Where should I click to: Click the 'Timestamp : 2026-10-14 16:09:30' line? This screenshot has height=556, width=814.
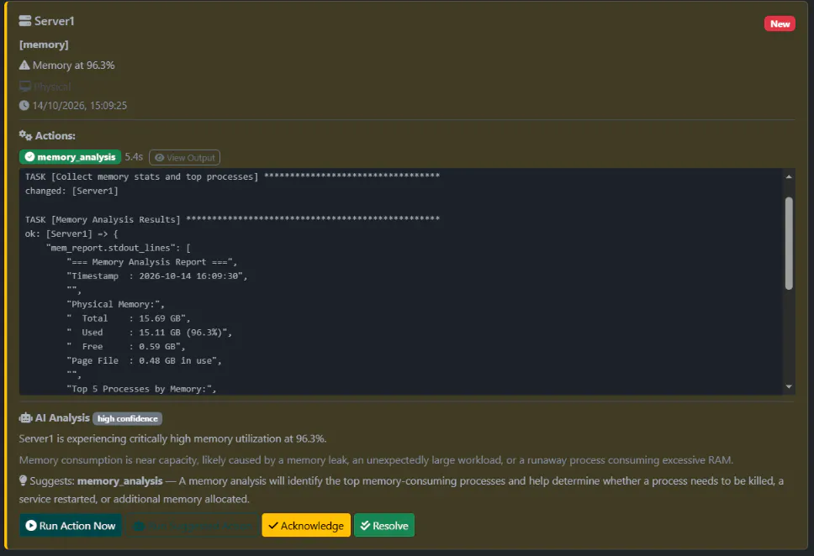coord(156,276)
